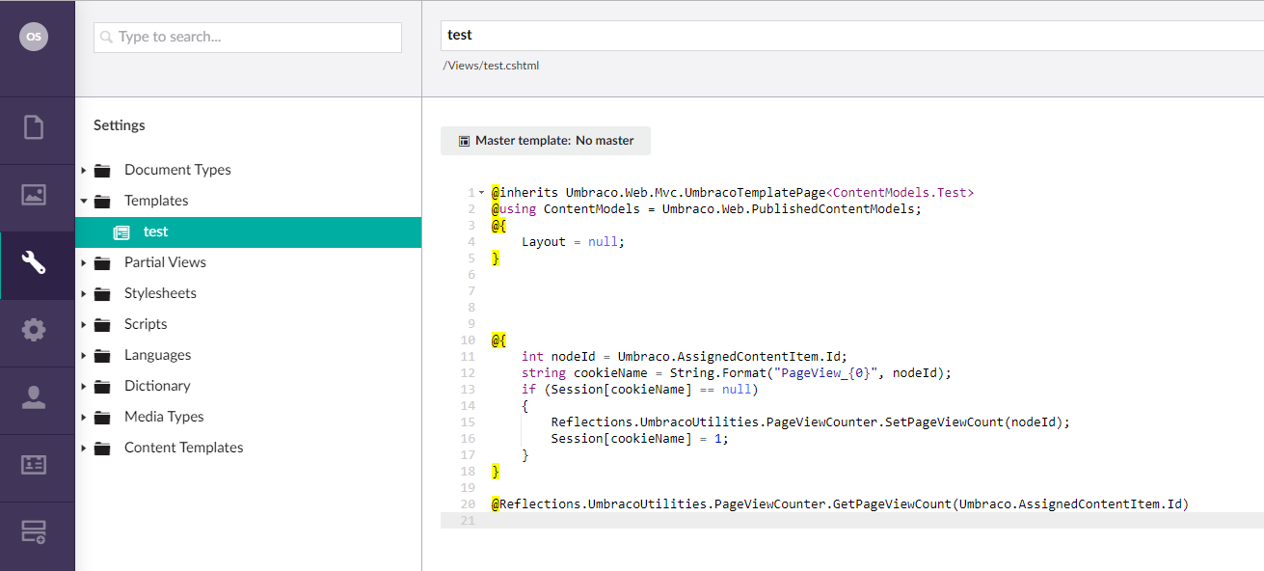1264x571 pixels.
Task: Click the Scripts folder icon
Action: [102, 324]
